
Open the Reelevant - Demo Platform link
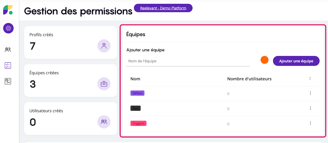point(163,8)
